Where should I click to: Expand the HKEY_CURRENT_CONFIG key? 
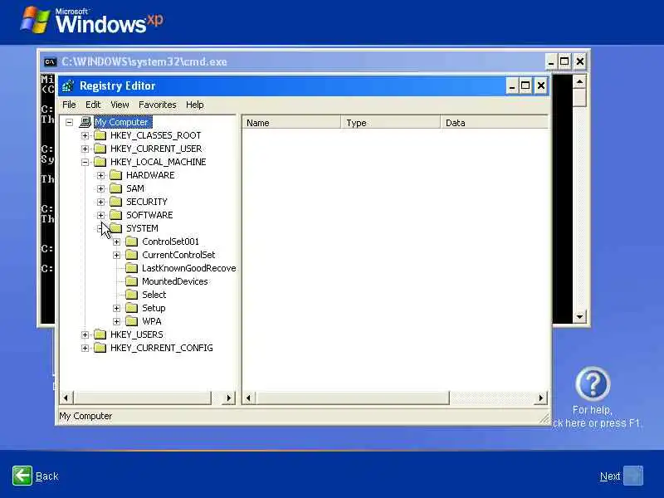coord(85,348)
